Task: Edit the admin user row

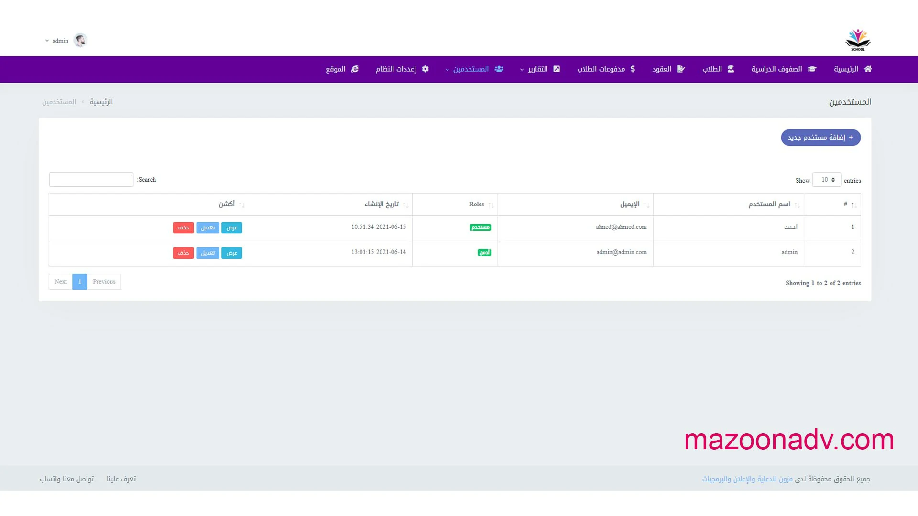Action: (208, 253)
